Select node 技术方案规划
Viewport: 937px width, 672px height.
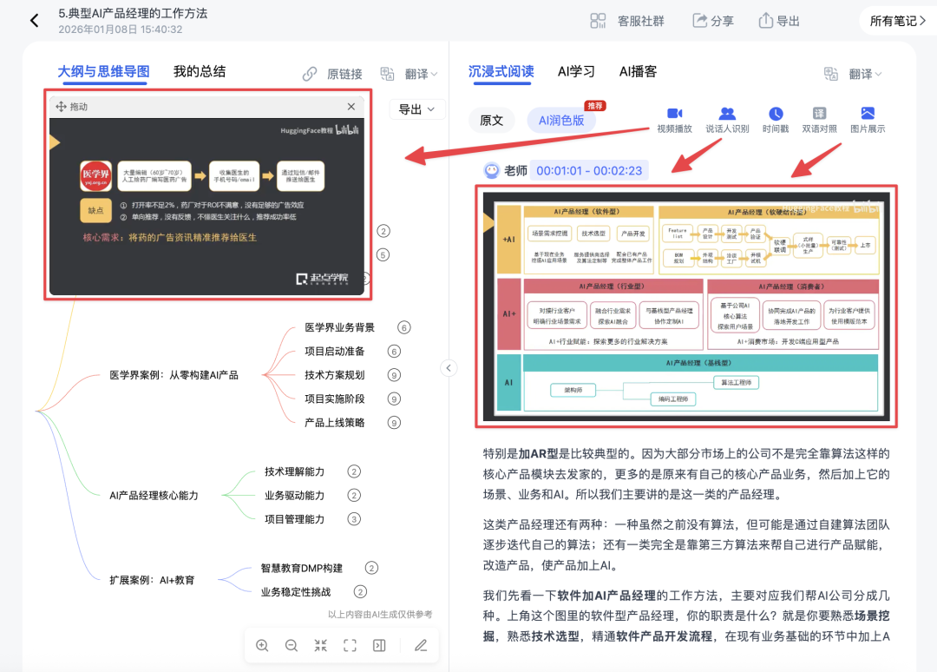coord(335,375)
